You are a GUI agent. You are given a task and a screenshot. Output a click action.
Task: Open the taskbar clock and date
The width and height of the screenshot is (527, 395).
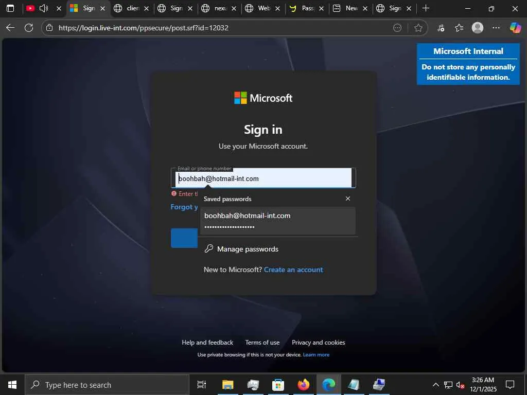pyautogui.click(x=483, y=385)
